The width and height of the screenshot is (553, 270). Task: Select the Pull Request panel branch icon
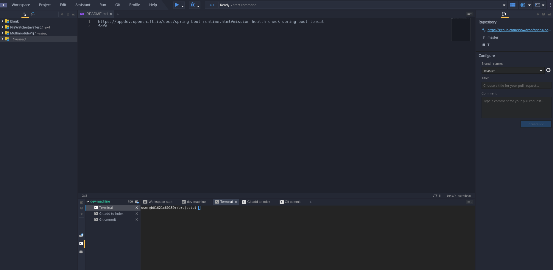504,14
